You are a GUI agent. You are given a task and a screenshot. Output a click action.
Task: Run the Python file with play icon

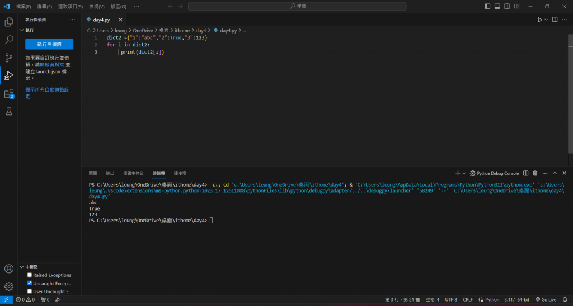point(539,20)
